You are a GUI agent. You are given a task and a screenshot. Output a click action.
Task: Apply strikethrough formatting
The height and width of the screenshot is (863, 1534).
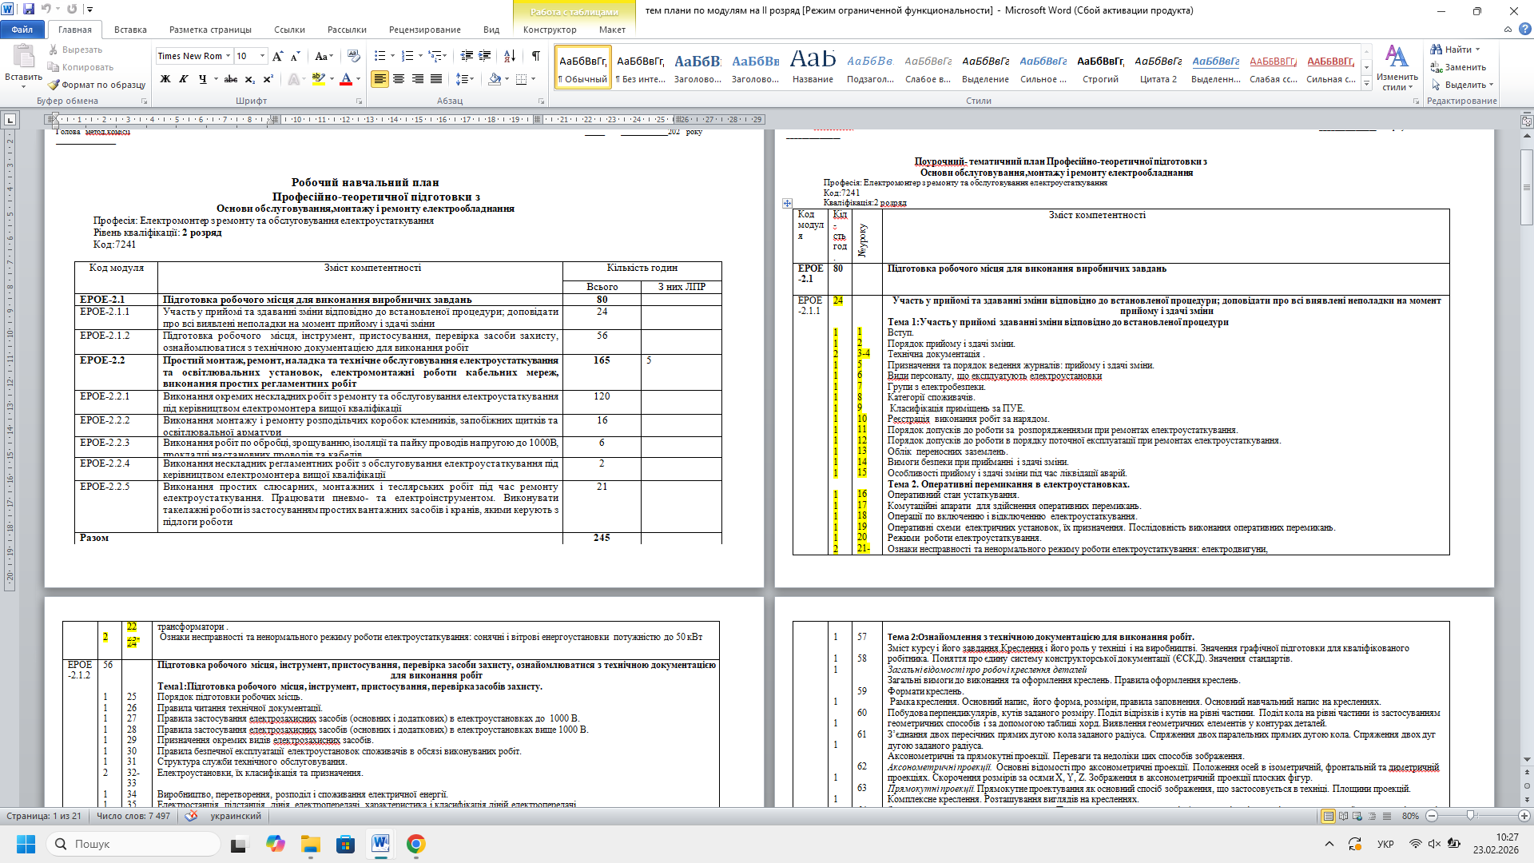[231, 79]
